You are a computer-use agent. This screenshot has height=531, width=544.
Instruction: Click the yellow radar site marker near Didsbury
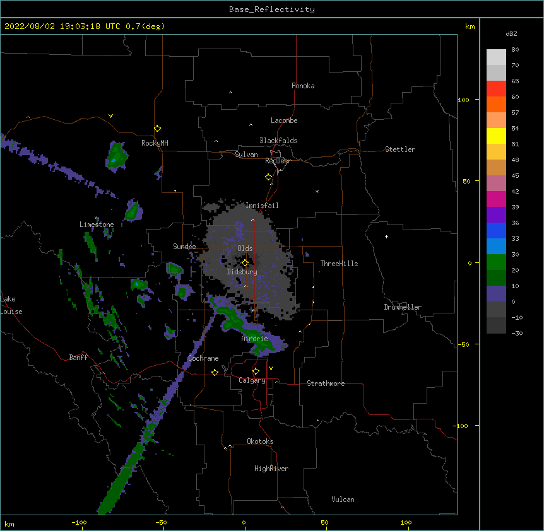click(x=245, y=263)
